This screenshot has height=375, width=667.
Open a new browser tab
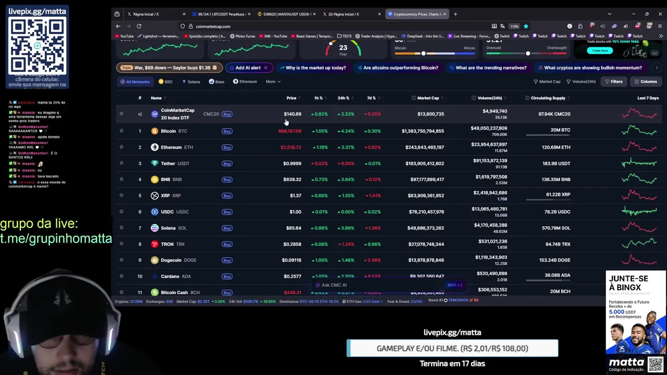pos(455,14)
